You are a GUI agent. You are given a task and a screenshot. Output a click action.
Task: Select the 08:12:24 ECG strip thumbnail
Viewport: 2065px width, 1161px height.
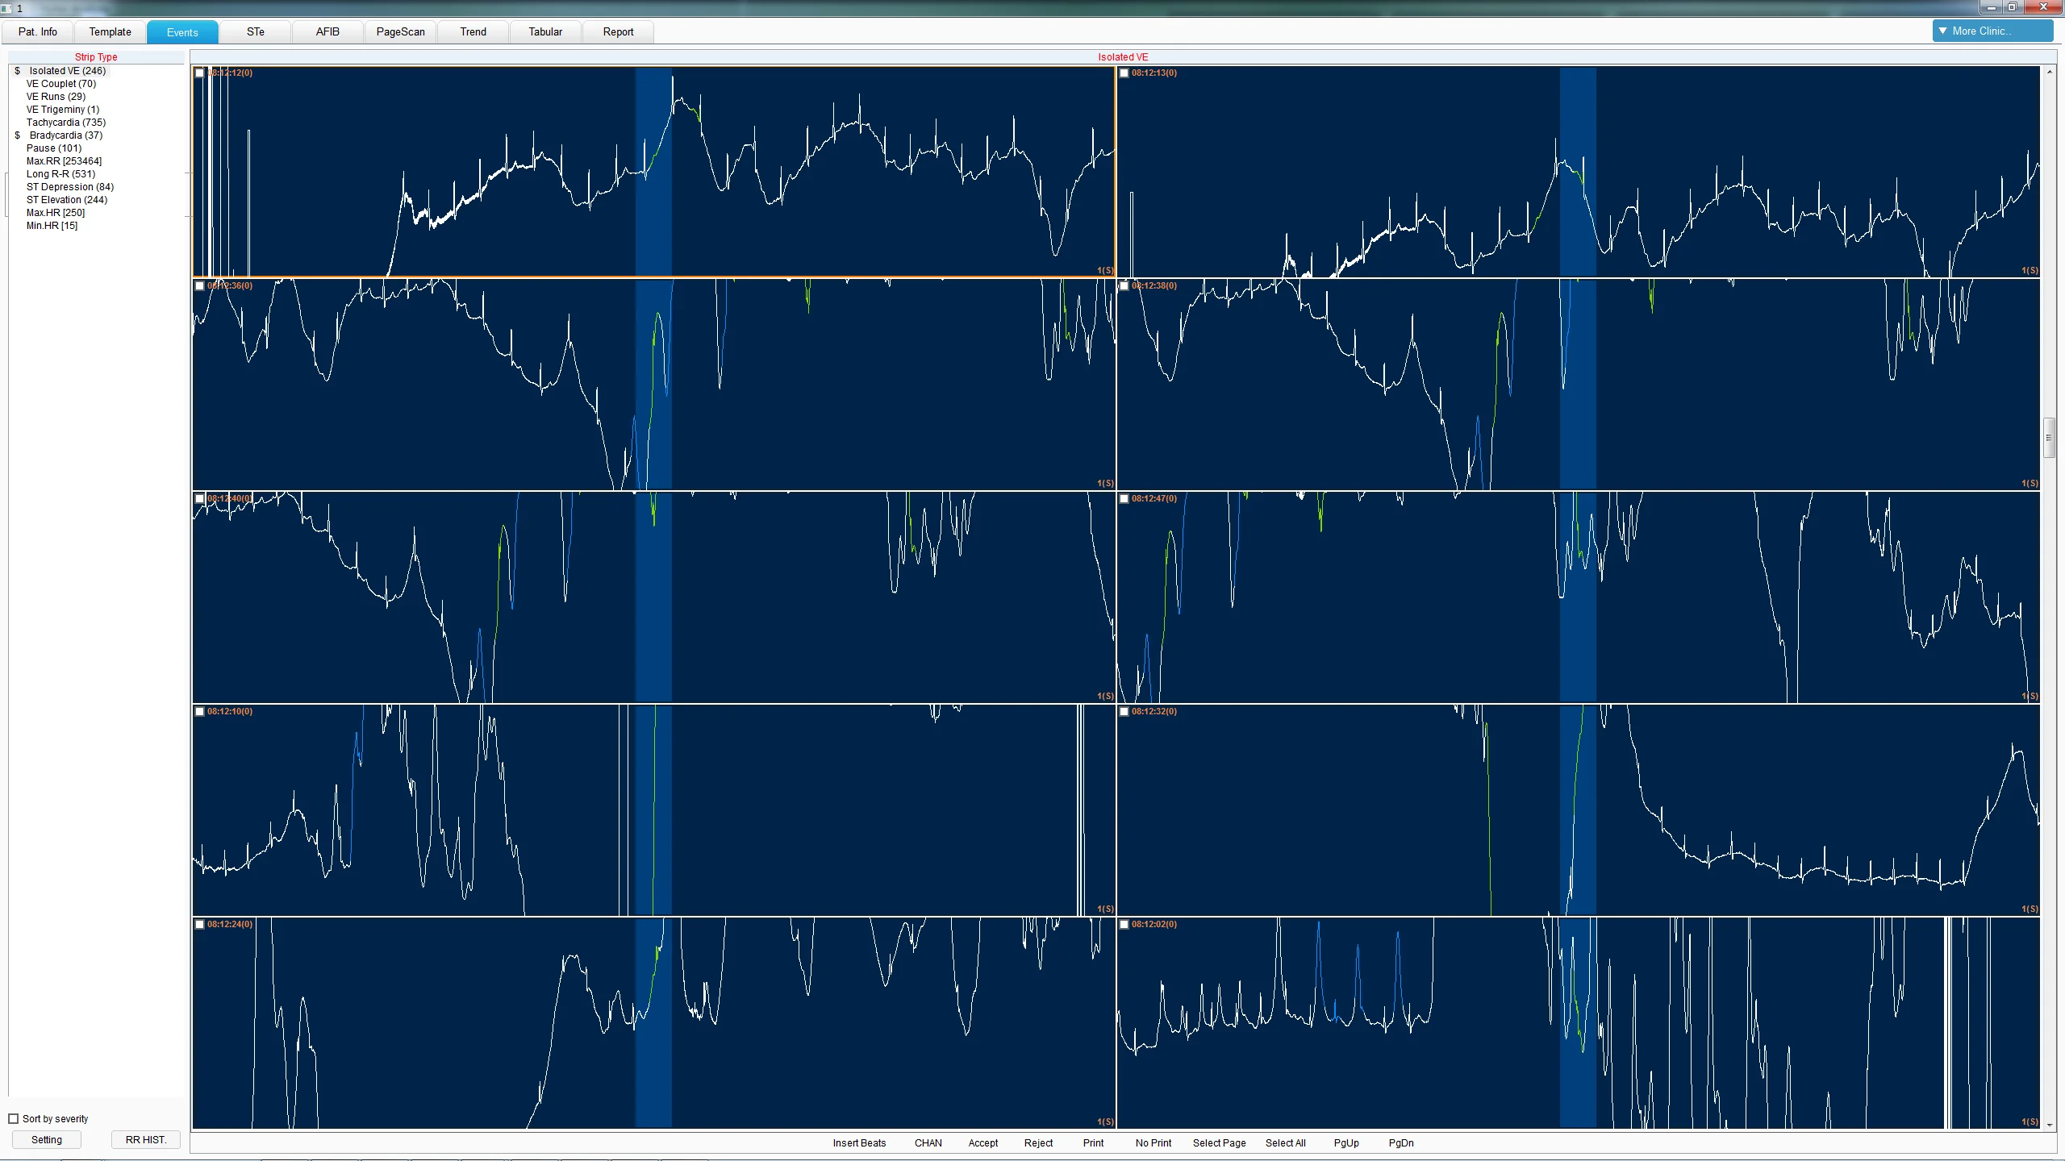pos(653,1022)
